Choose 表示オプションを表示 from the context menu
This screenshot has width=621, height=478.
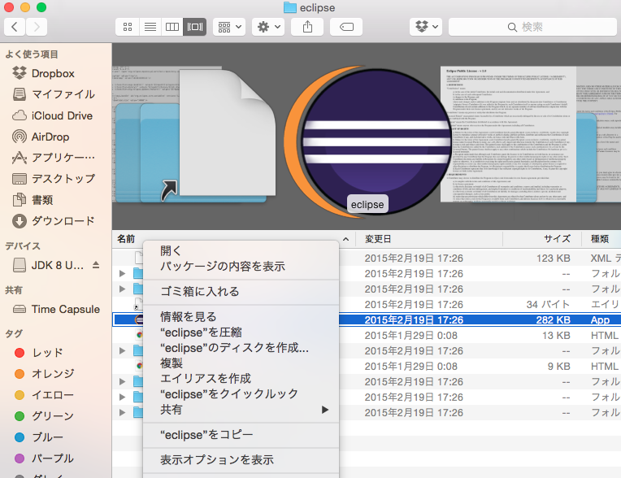pos(241,460)
